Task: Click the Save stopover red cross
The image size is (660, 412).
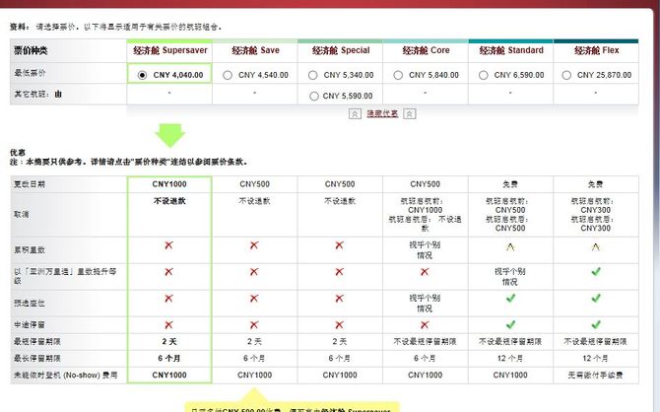Action: tap(254, 325)
